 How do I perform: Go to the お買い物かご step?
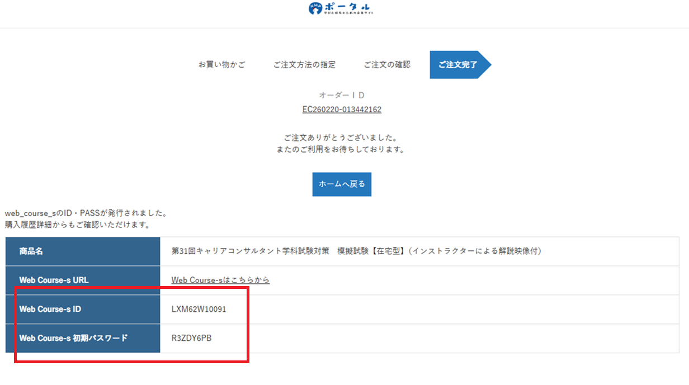[x=221, y=65]
